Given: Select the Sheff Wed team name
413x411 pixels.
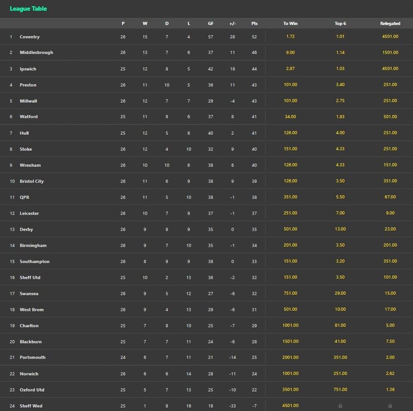Looking at the screenshot, I should pyautogui.click(x=31, y=406).
